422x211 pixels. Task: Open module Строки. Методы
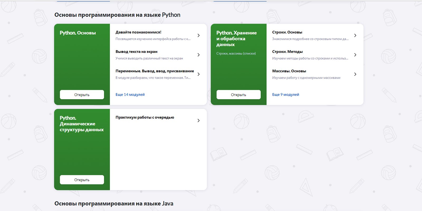click(287, 52)
